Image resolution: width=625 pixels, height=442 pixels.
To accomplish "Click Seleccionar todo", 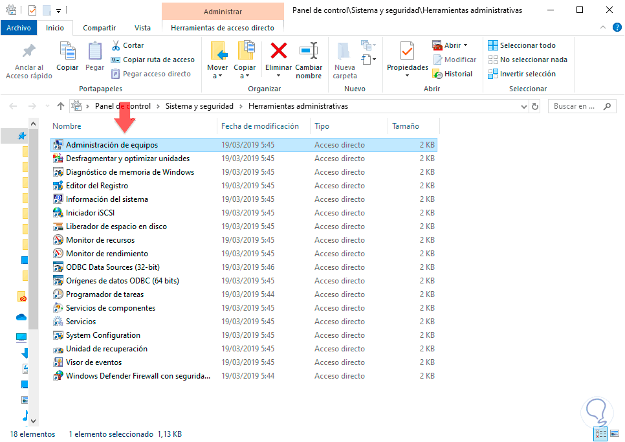I will click(521, 45).
